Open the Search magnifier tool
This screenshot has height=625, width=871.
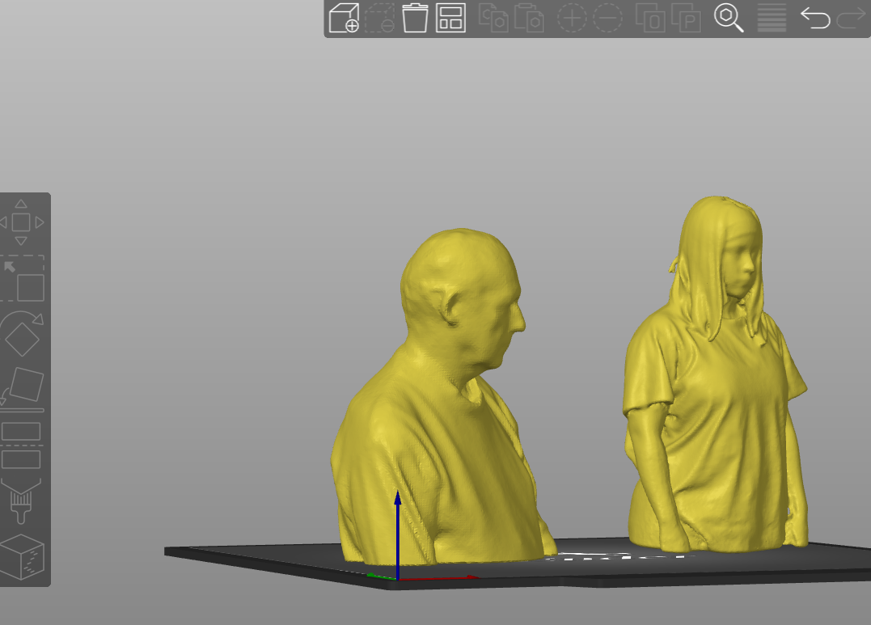point(729,18)
